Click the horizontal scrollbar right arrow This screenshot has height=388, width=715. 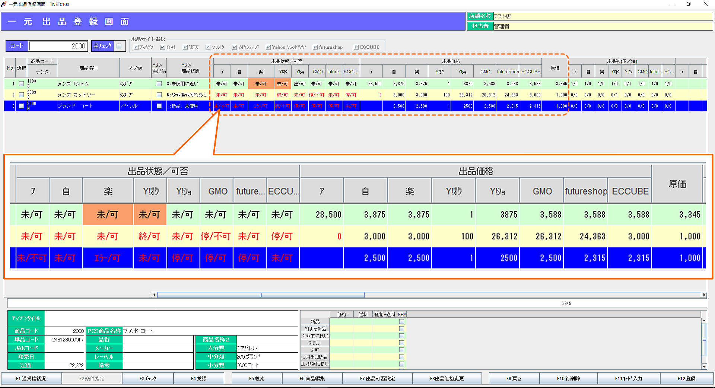(x=704, y=295)
